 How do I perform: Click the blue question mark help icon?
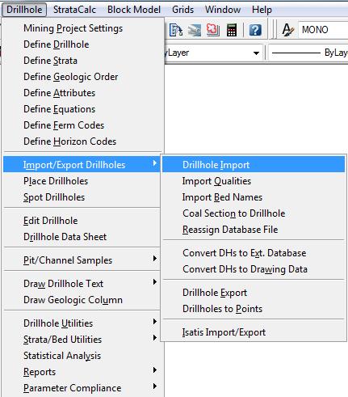click(x=255, y=30)
